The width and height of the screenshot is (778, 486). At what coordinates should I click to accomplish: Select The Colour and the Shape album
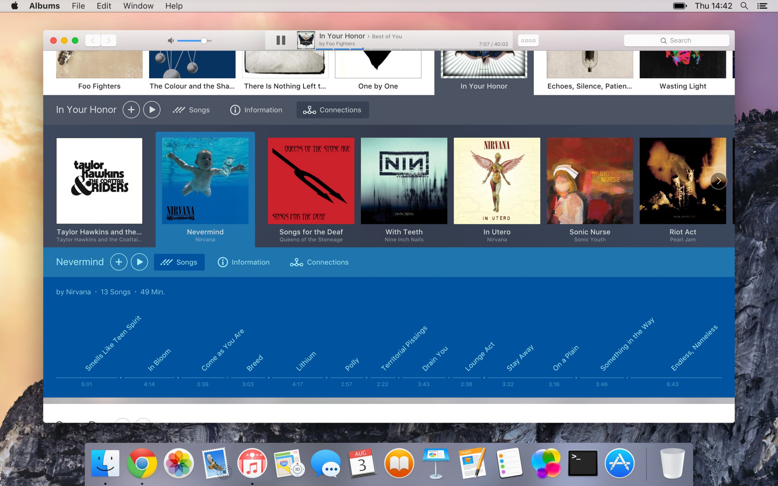[x=192, y=71]
